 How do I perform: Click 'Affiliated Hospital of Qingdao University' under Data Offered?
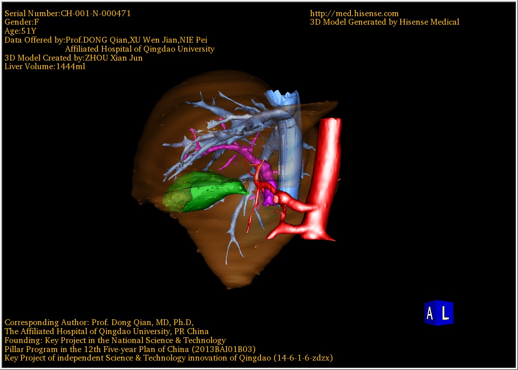(140, 49)
